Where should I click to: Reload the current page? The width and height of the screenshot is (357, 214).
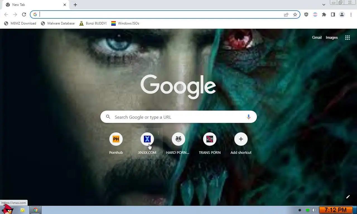coord(24,14)
